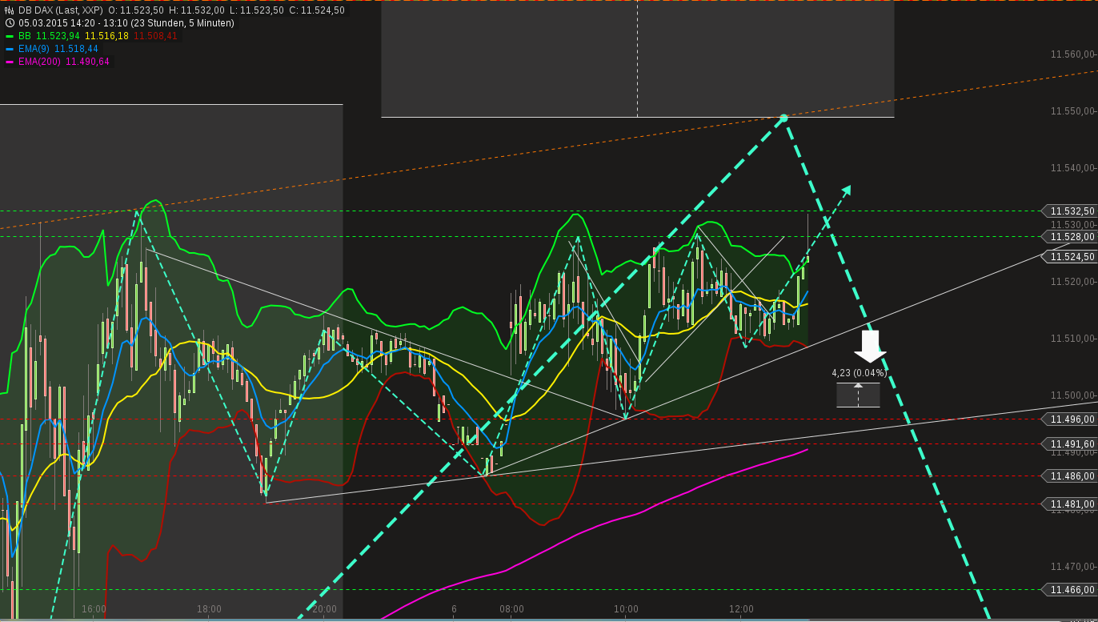Select the 11.481,00 price tag on right axis
Image resolution: width=1098 pixels, height=622 pixels.
[1070, 504]
